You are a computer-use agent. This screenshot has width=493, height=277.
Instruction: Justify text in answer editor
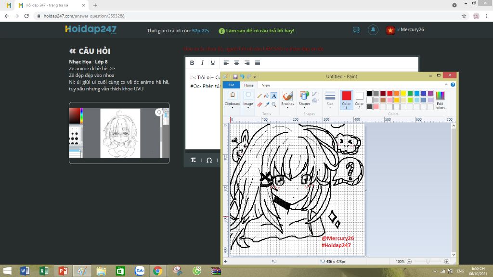pos(258,63)
